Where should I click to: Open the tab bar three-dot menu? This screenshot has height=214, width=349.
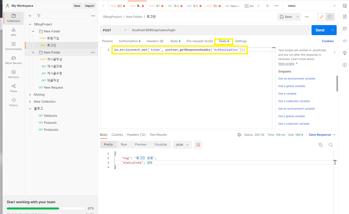(277, 6)
